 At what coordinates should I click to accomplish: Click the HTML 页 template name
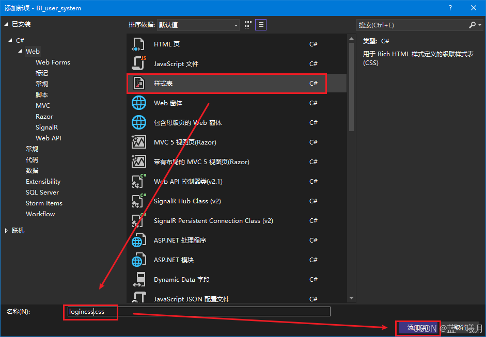point(167,44)
